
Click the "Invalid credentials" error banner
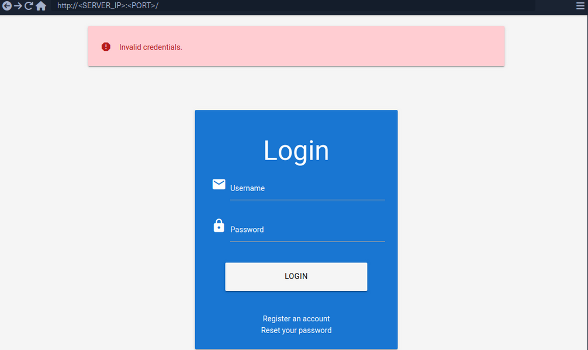(296, 46)
